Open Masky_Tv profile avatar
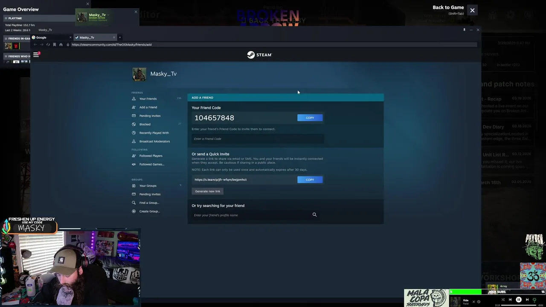 pos(139,74)
